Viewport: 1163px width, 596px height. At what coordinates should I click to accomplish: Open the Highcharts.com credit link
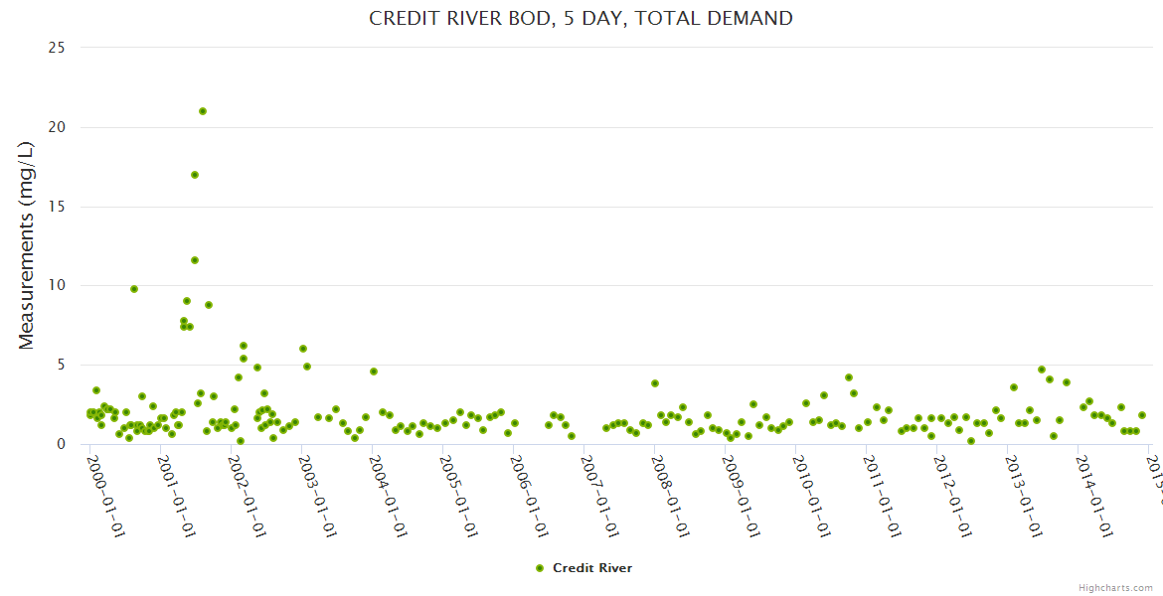[x=1115, y=587]
